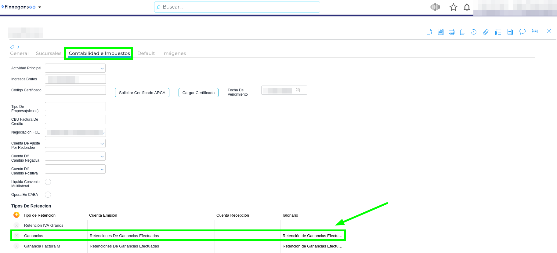The height and width of the screenshot is (253, 557).
Task: Click the print icon in toolbar
Action: 452,32
